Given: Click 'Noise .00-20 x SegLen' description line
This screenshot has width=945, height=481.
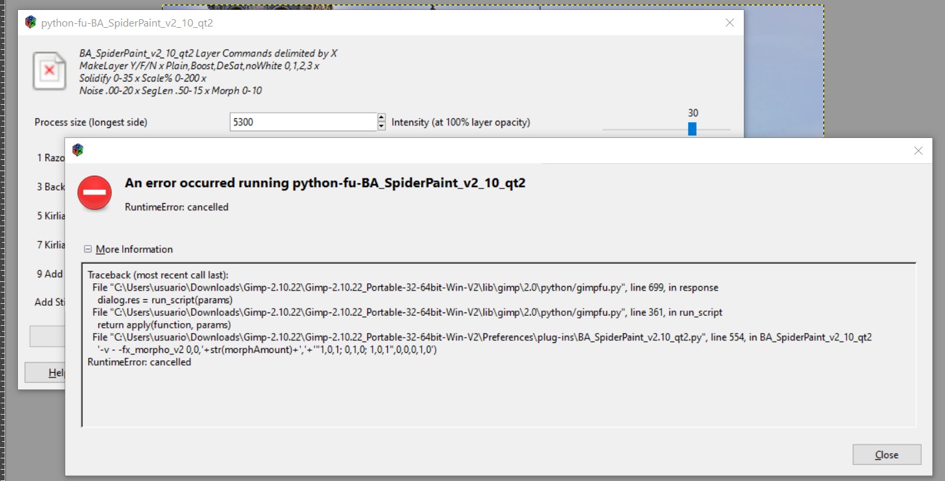Looking at the screenshot, I should tap(170, 90).
